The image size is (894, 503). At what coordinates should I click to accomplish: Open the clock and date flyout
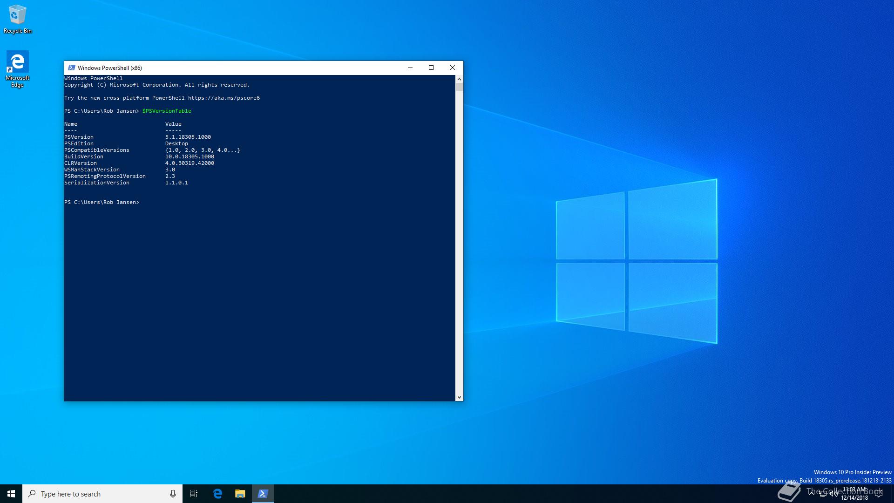(x=854, y=494)
